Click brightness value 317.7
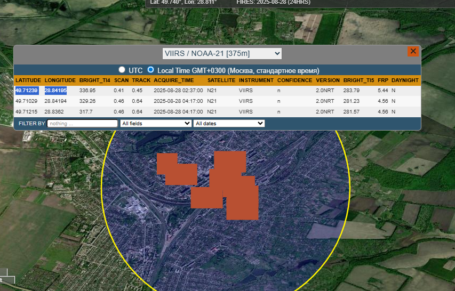455x291 pixels. (x=86, y=111)
